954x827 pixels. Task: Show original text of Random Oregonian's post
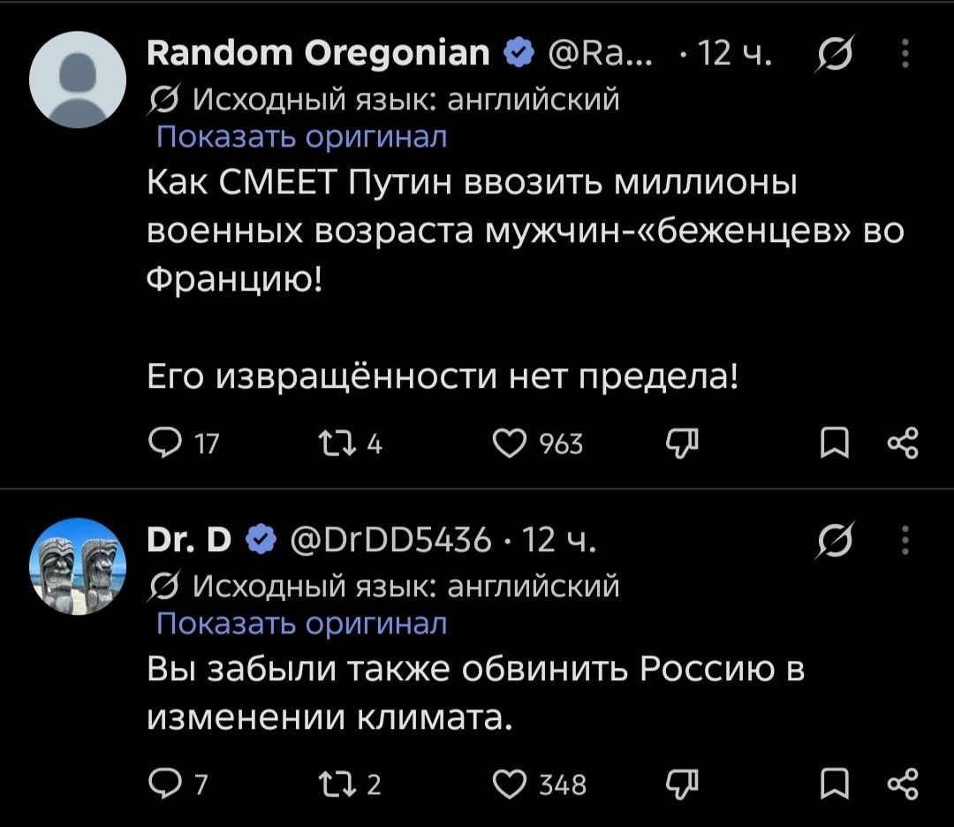click(x=302, y=136)
